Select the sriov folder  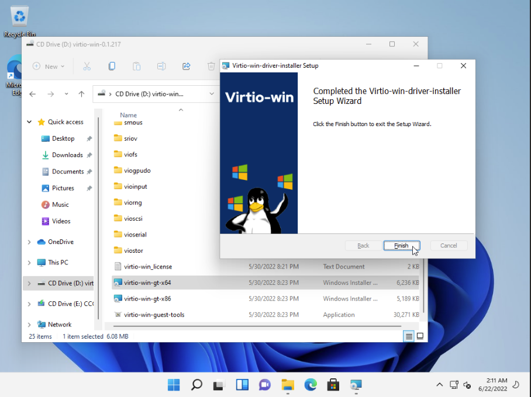pyautogui.click(x=130, y=138)
